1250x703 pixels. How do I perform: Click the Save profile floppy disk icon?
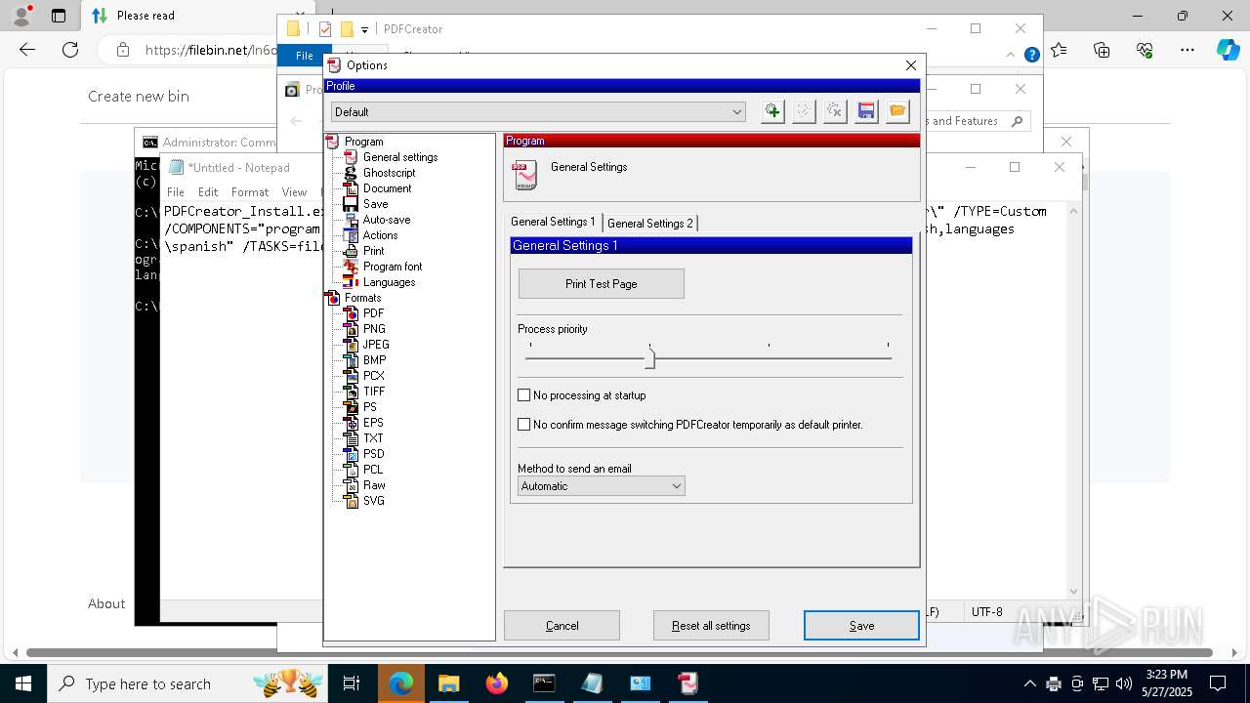(x=866, y=111)
